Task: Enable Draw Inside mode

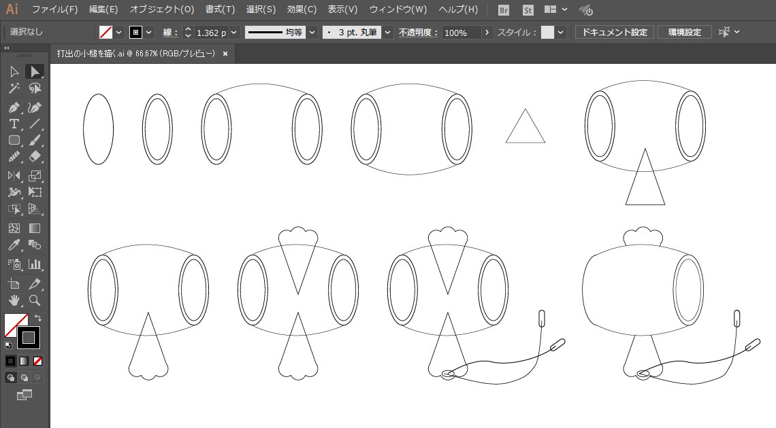Action: click(37, 378)
